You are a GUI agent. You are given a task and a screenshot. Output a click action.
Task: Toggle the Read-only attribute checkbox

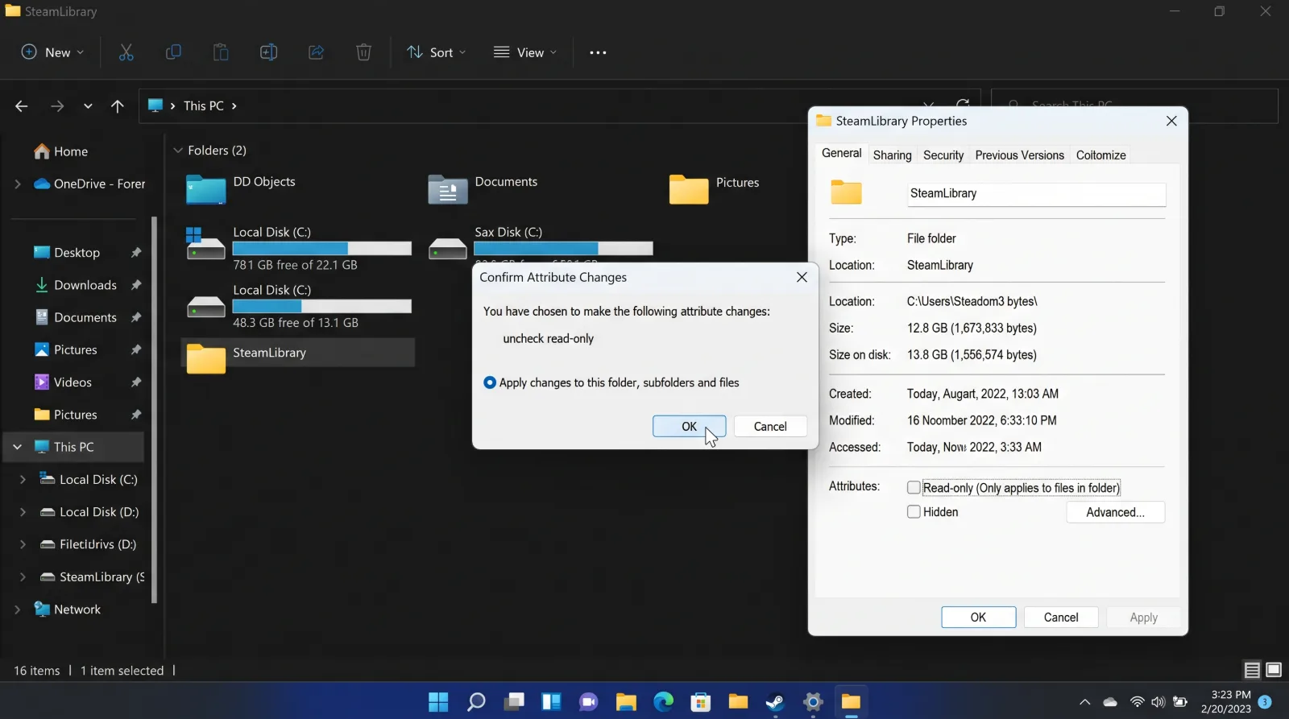click(x=914, y=487)
